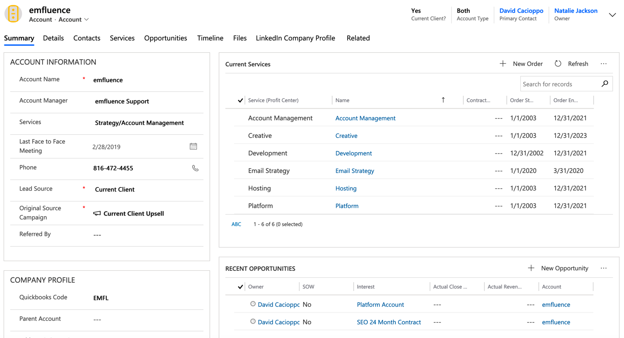
Task: Select all Recent Opportunities rows via header checkmark
Action: point(240,286)
